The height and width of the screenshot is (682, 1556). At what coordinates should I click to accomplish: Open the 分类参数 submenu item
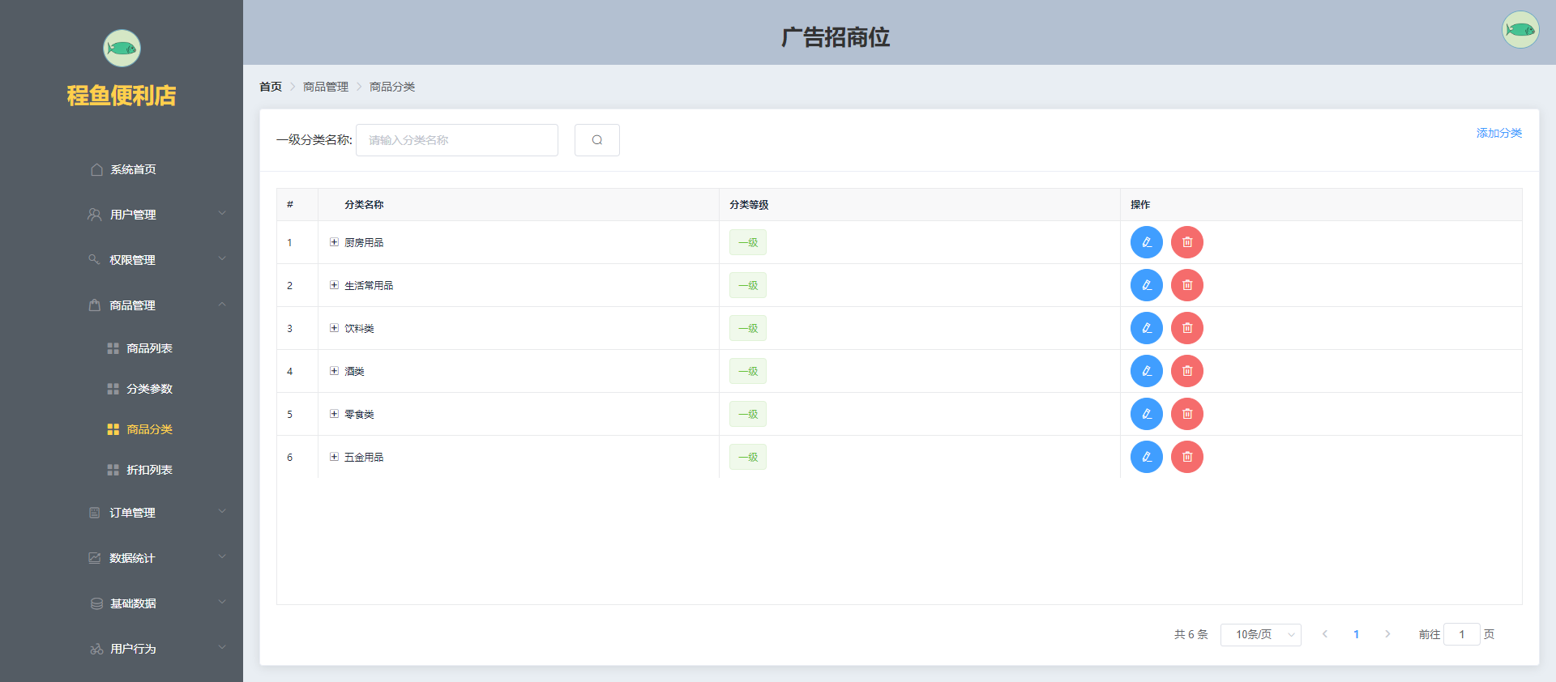click(x=122, y=389)
